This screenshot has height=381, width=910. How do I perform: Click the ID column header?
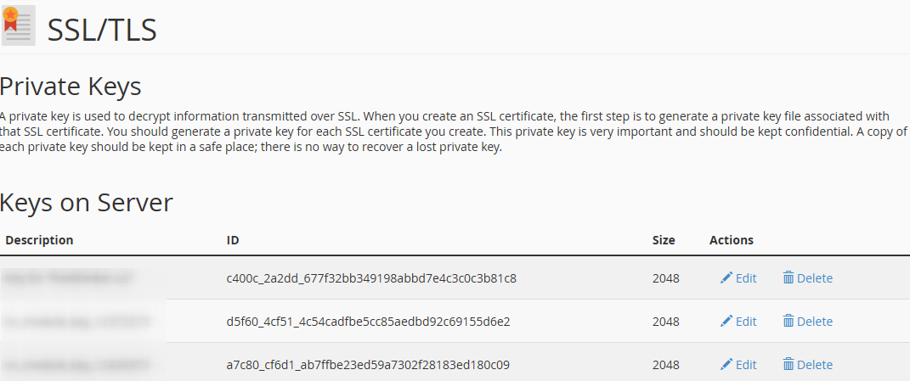point(233,240)
